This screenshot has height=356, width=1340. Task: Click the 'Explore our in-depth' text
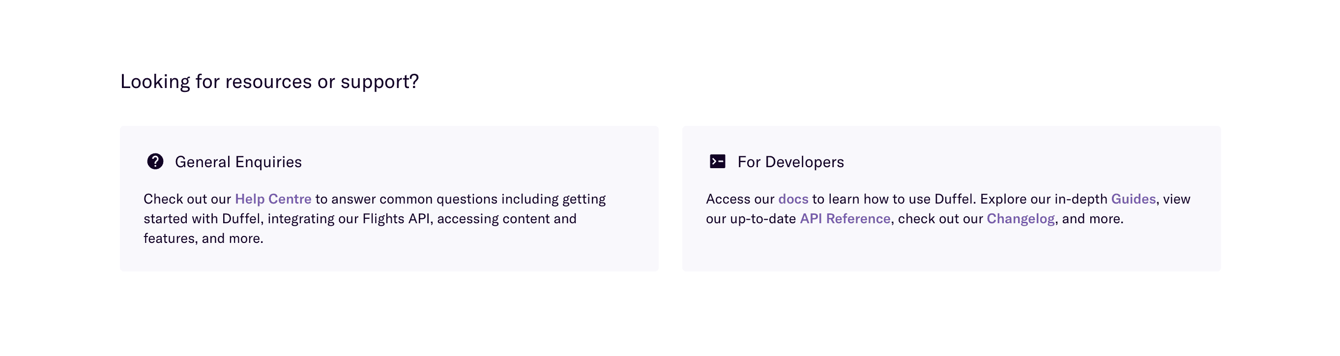click(1044, 199)
